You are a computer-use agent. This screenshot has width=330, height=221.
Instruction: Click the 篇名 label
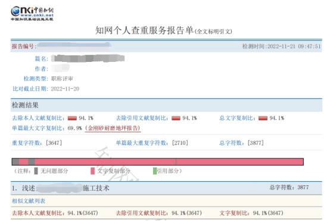[42, 59]
